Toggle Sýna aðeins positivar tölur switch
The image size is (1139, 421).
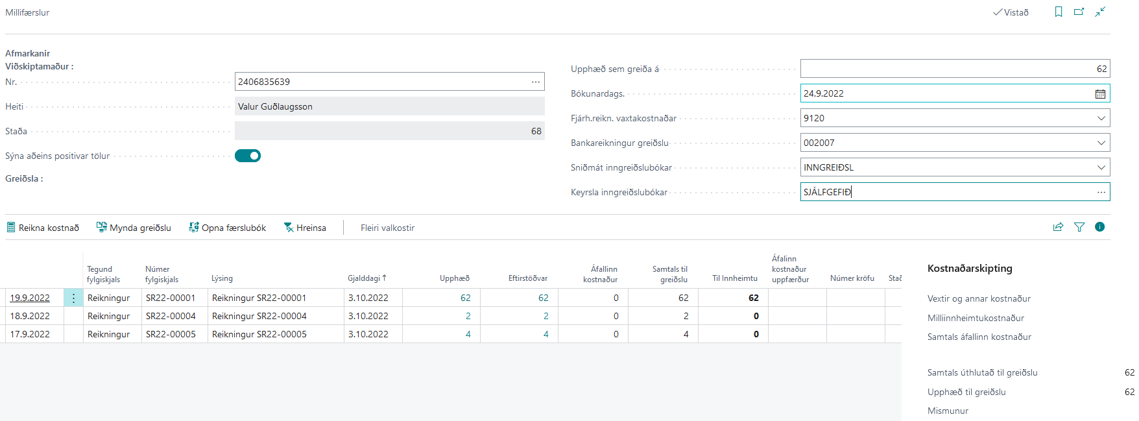[248, 156]
